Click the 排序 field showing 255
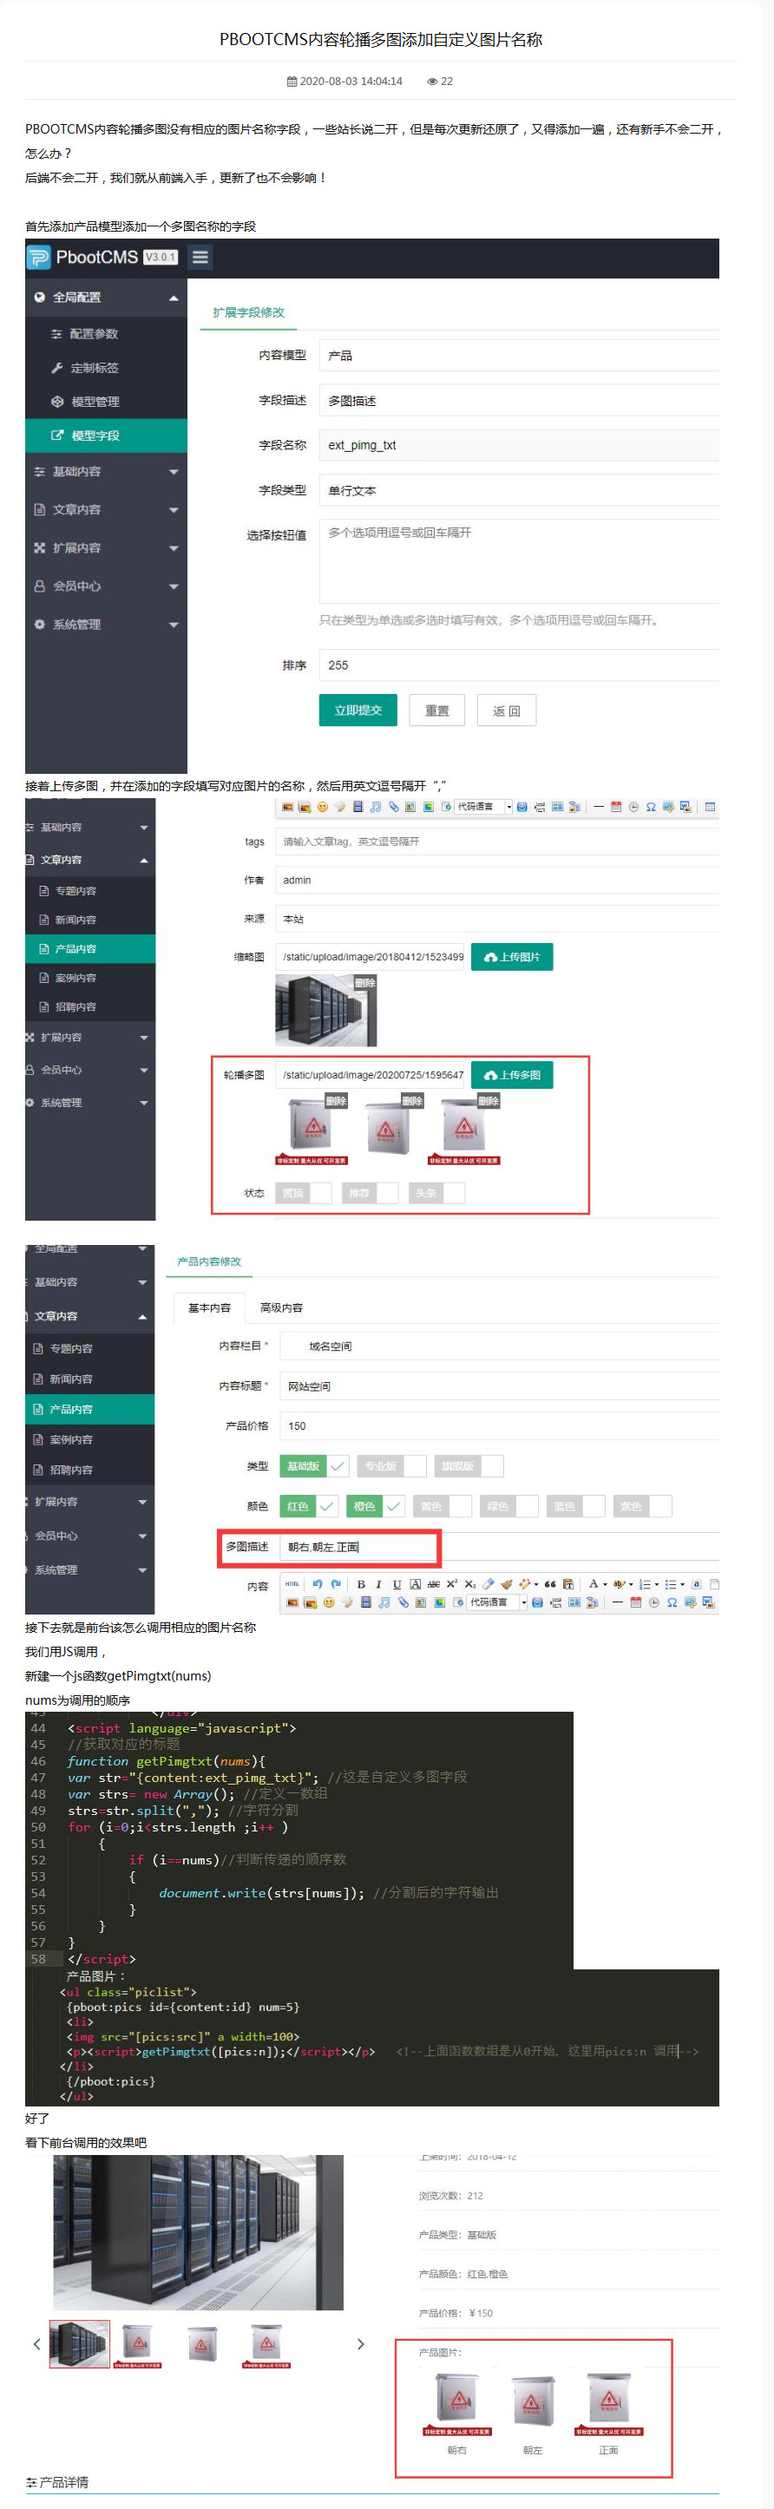This screenshot has width=774, height=2509. (x=519, y=665)
